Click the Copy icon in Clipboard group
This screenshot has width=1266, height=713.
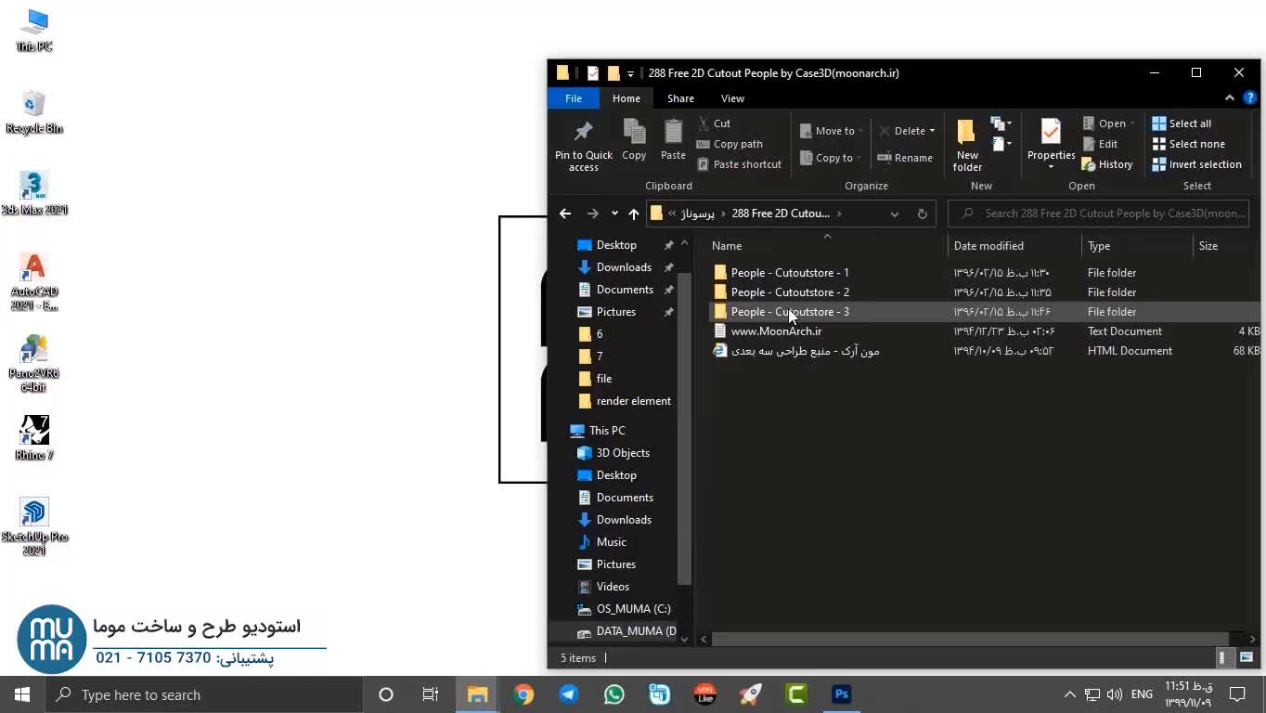634,132
